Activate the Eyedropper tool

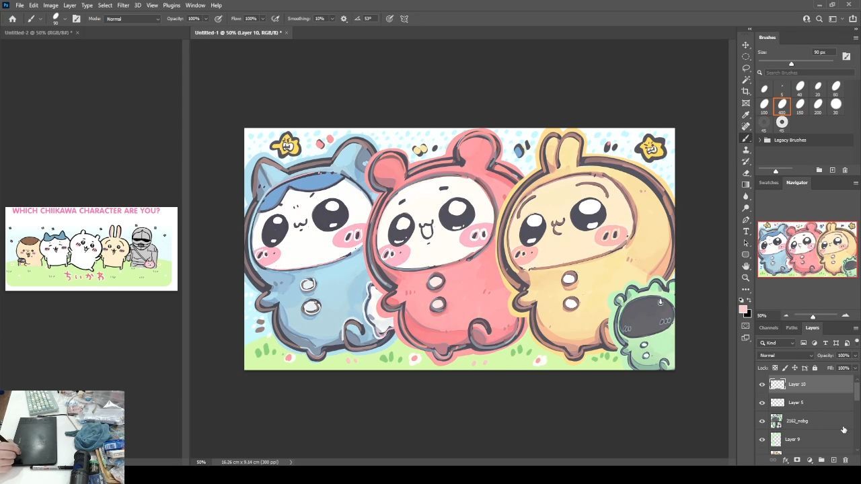tap(745, 115)
